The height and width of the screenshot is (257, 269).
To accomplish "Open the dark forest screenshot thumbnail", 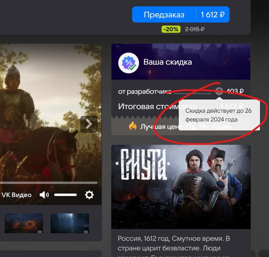I will [70, 223].
